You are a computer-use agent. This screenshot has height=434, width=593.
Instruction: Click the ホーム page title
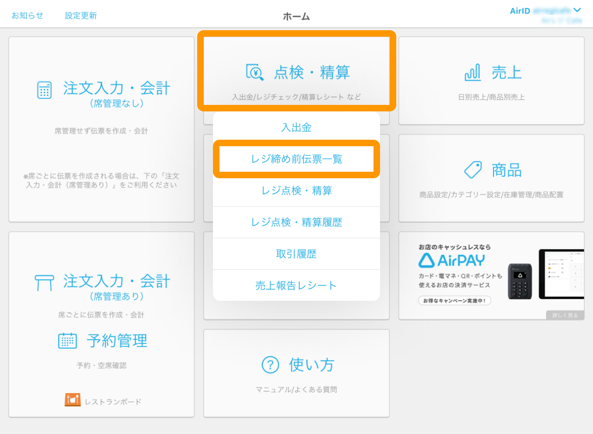point(296,16)
